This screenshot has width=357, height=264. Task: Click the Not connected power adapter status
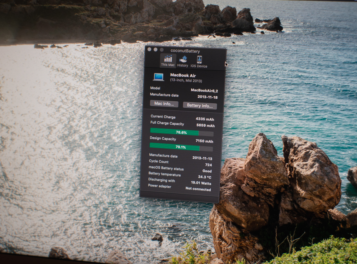[198, 189]
